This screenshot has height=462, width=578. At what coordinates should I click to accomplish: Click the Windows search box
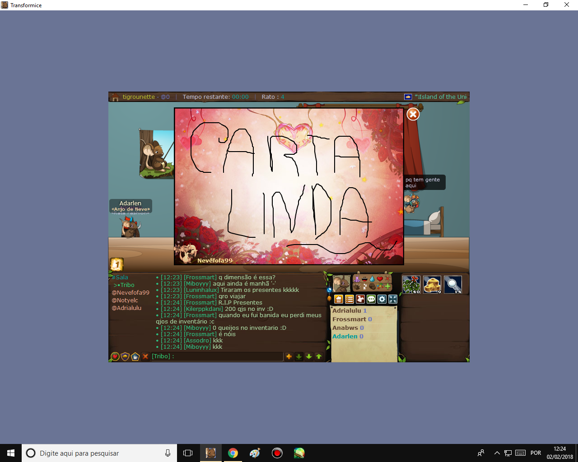[x=99, y=453]
